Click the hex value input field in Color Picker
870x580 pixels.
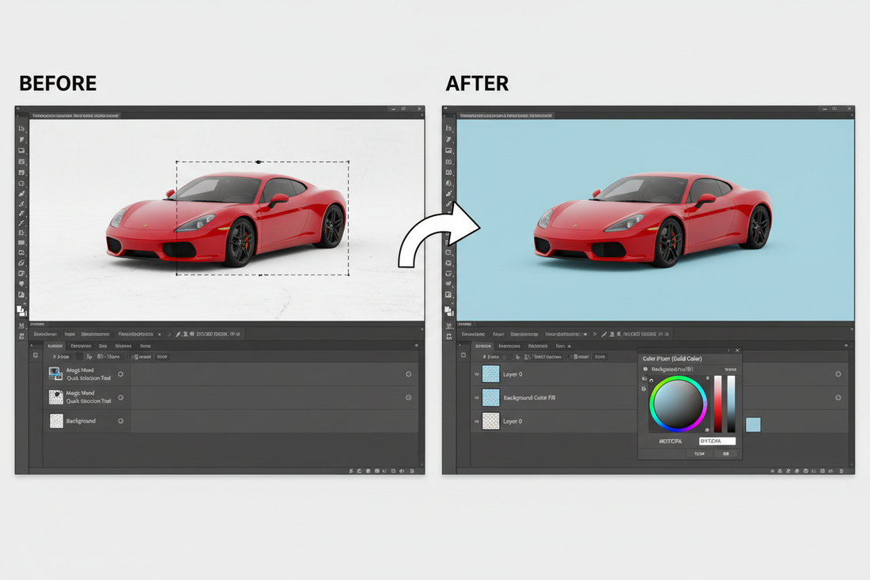(x=716, y=442)
